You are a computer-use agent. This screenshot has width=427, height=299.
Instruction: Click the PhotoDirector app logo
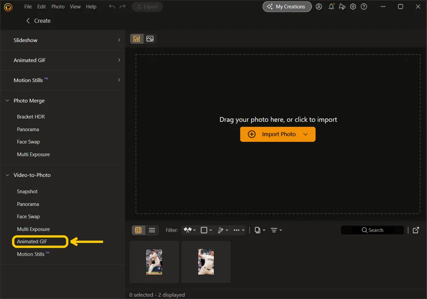[x=8, y=7]
